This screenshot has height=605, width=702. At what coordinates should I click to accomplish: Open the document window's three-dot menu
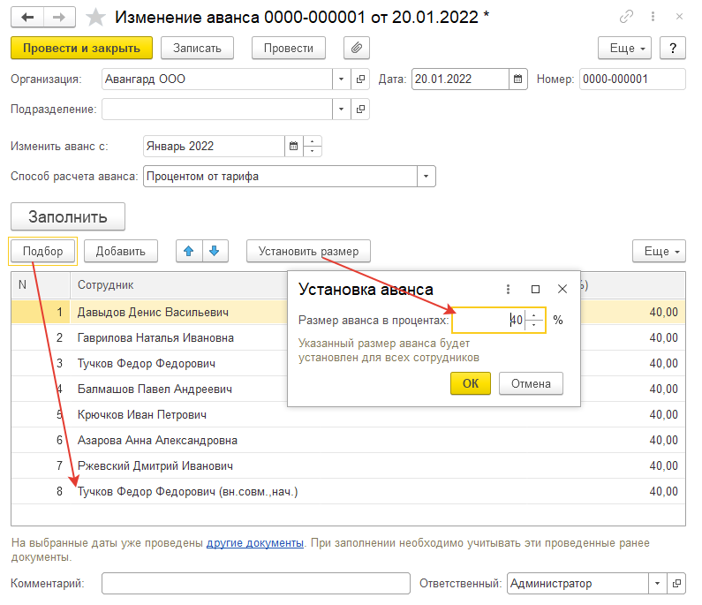point(653,17)
